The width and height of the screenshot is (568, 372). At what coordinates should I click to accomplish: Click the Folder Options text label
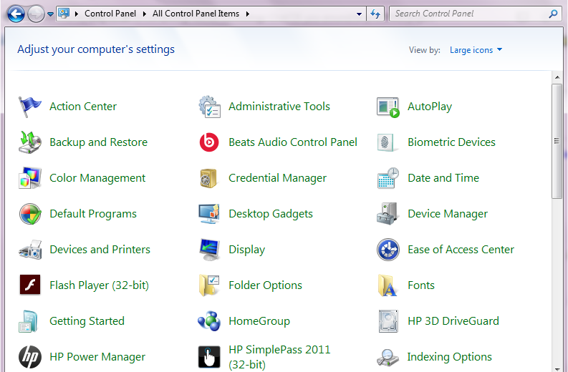(x=265, y=285)
